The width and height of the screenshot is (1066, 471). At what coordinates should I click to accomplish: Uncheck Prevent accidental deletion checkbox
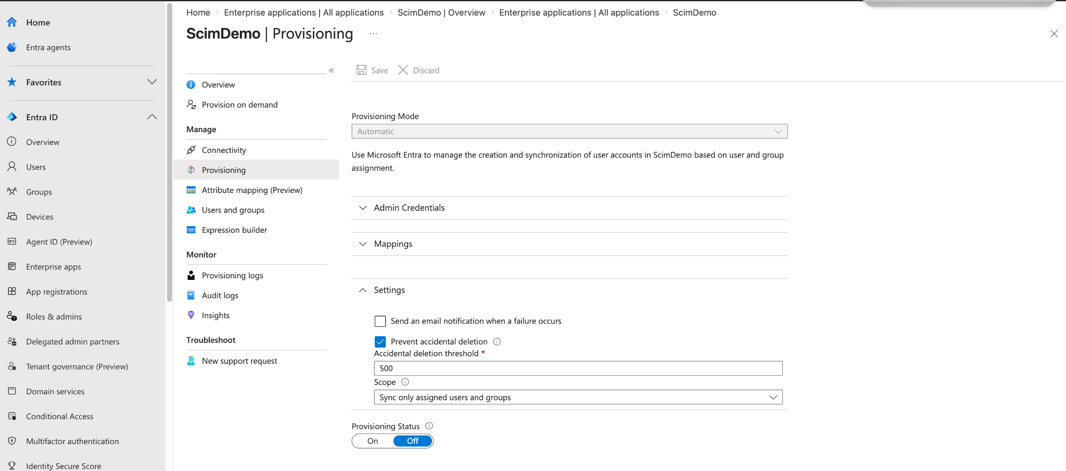click(380, 342)
